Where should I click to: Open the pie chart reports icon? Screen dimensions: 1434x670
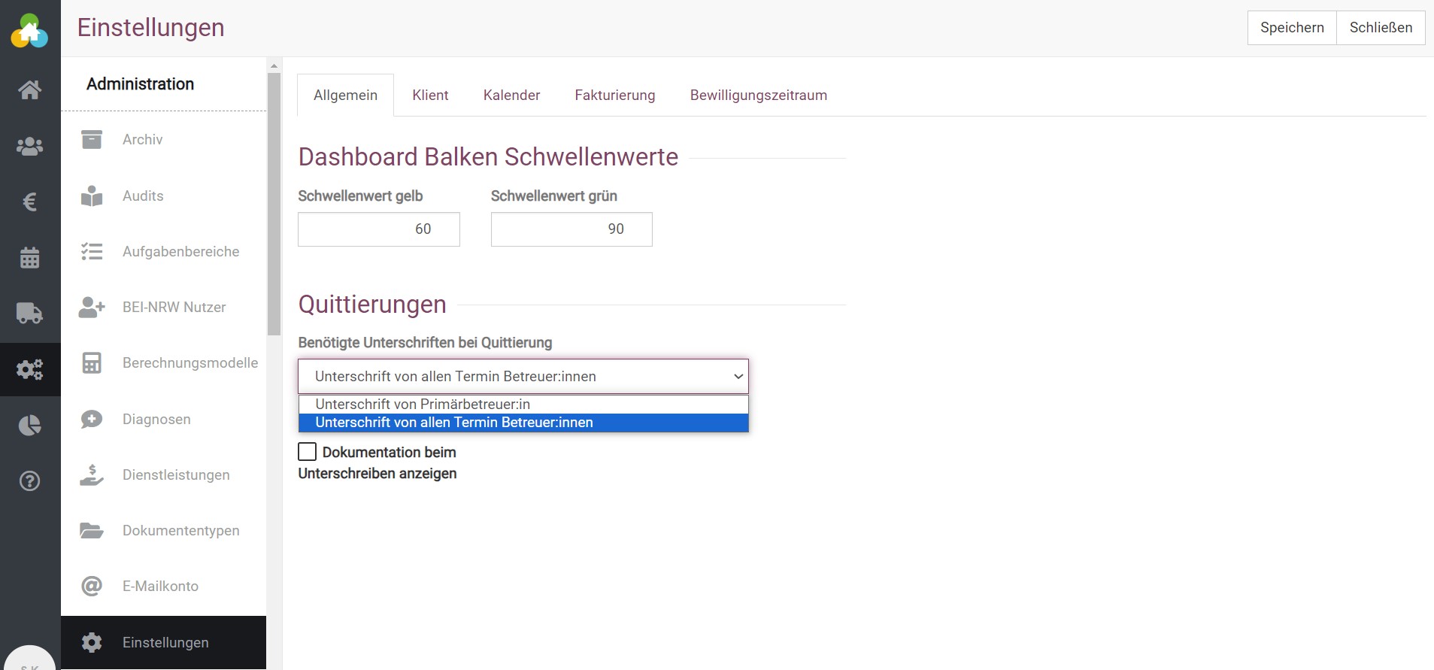pyautogui.click(x=30, y=426)
